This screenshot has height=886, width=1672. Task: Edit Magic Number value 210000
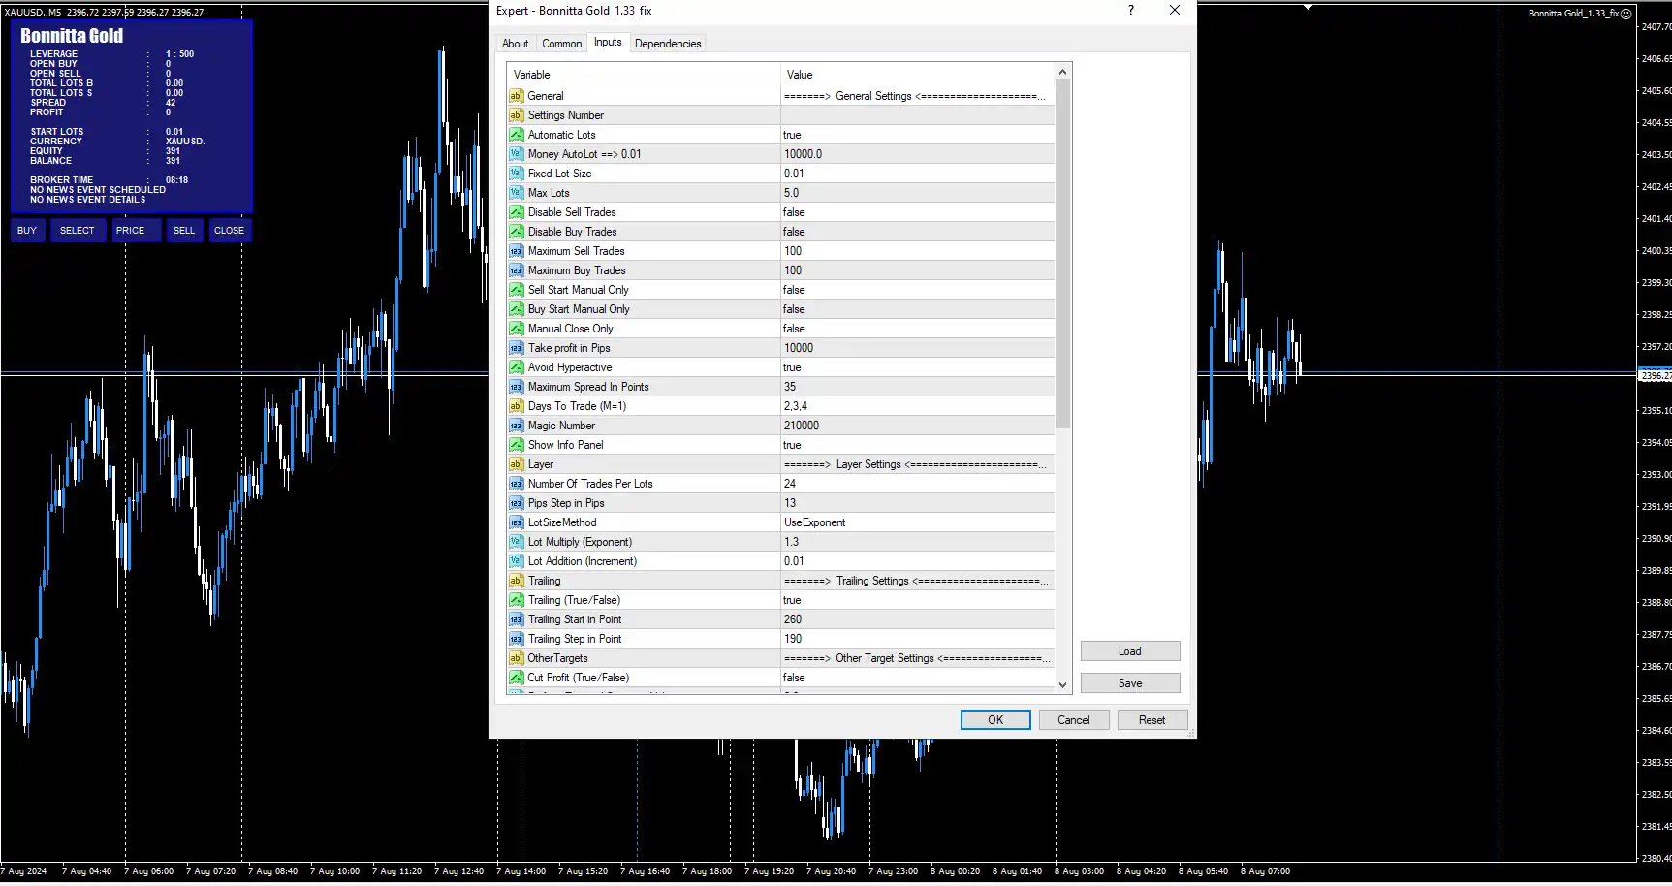(x=917, y=426)
